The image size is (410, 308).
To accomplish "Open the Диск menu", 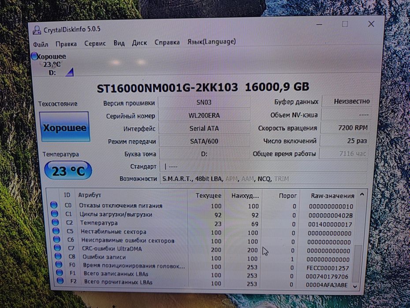I will click(139, 43).
